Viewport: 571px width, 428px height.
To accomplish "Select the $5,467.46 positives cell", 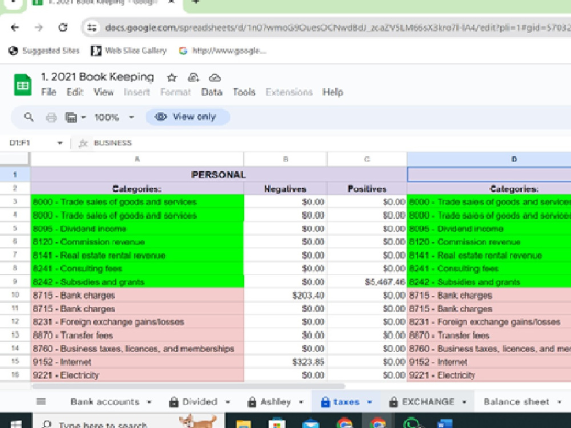I will 367,282.
